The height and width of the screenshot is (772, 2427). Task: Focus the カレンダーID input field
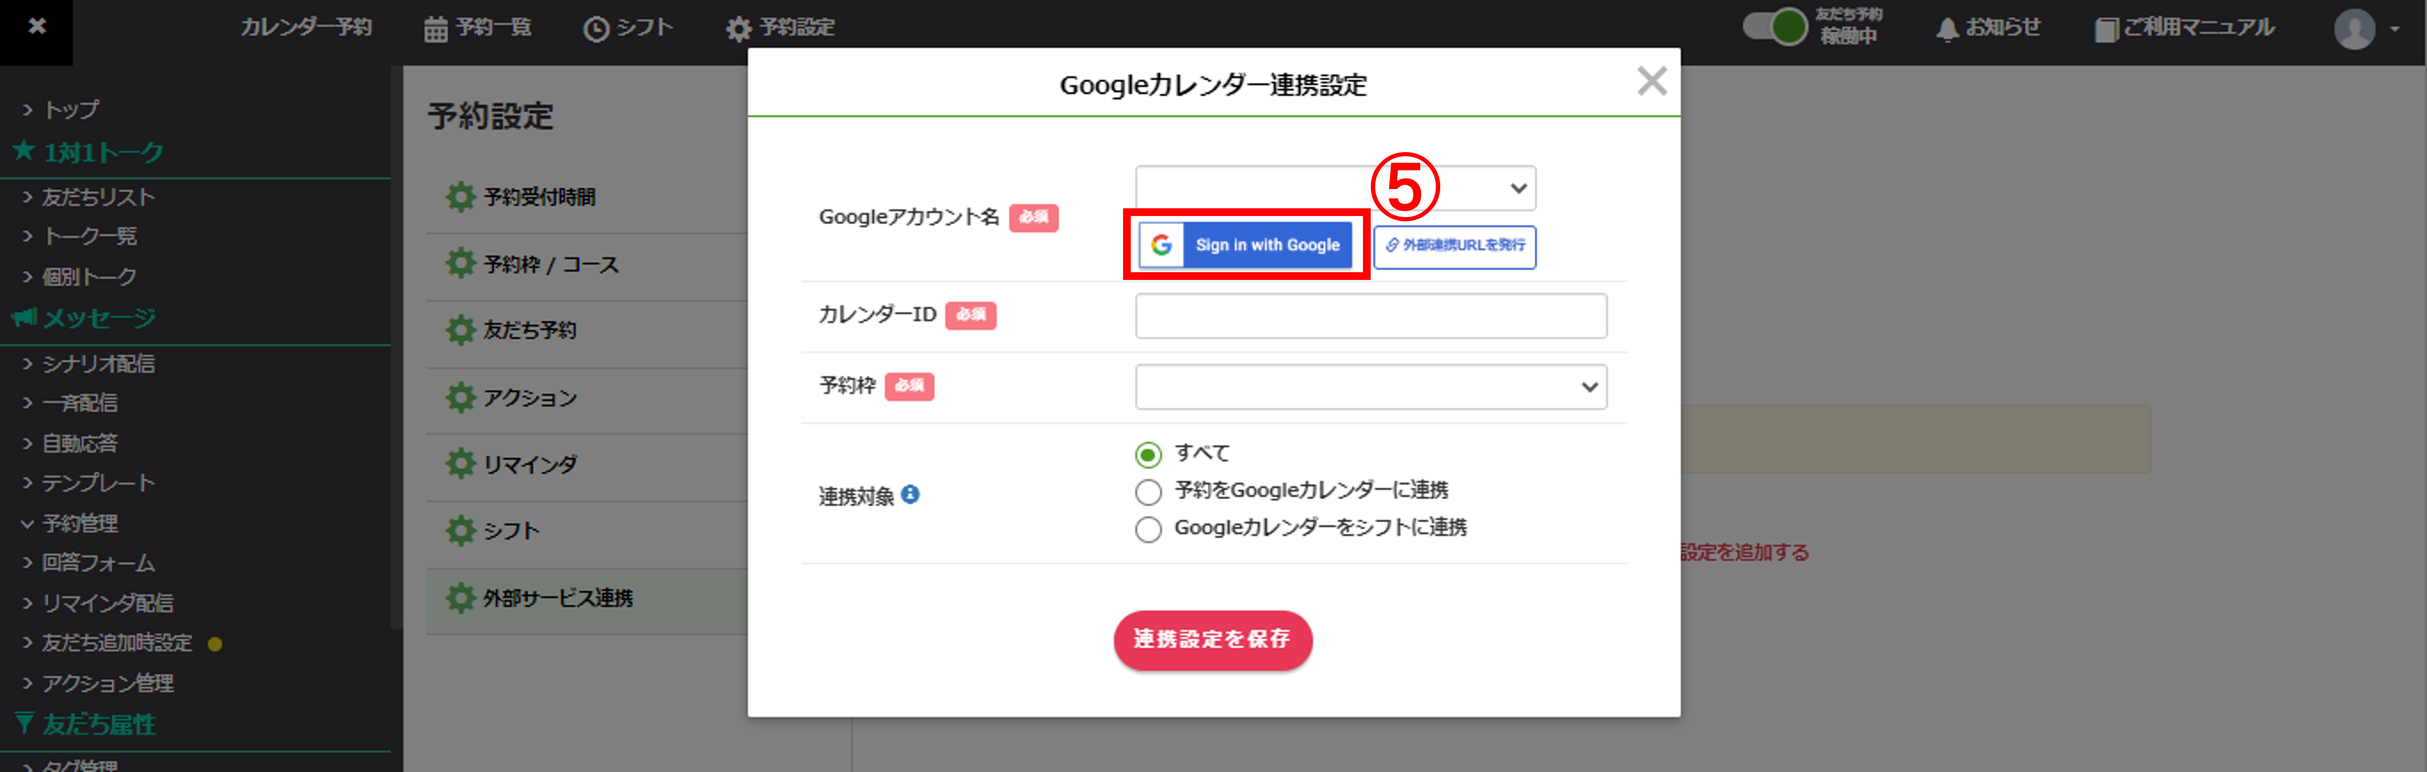[x=1371, y=315]
